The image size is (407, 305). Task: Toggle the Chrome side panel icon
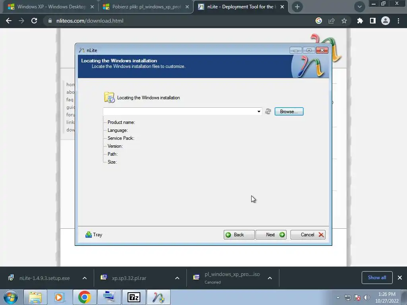[373, 21]
